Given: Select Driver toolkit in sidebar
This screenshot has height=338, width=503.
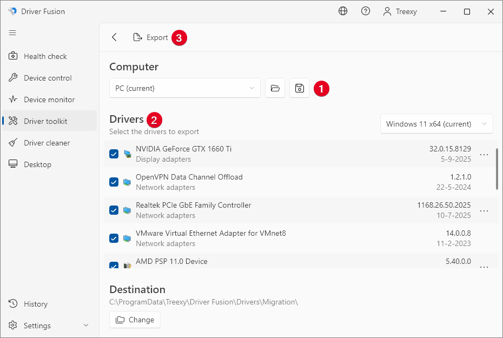Looking at the screenshot, I should [x=49, y=121].
